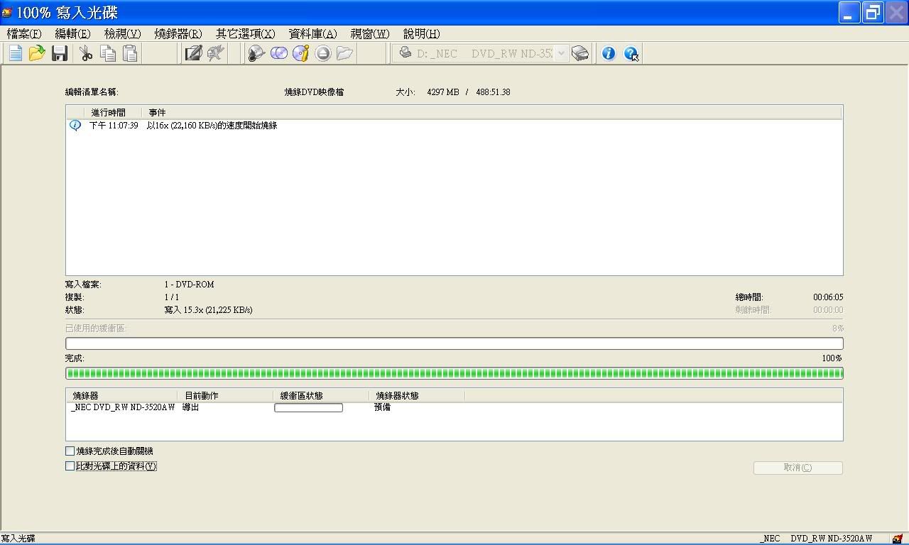Enable 燒錄完成後自動關機 checkbox

(70, 451)
